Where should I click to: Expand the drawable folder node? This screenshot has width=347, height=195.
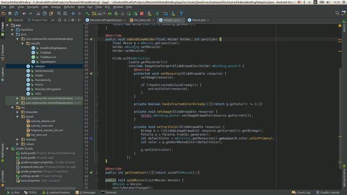[x=17, y=112]
